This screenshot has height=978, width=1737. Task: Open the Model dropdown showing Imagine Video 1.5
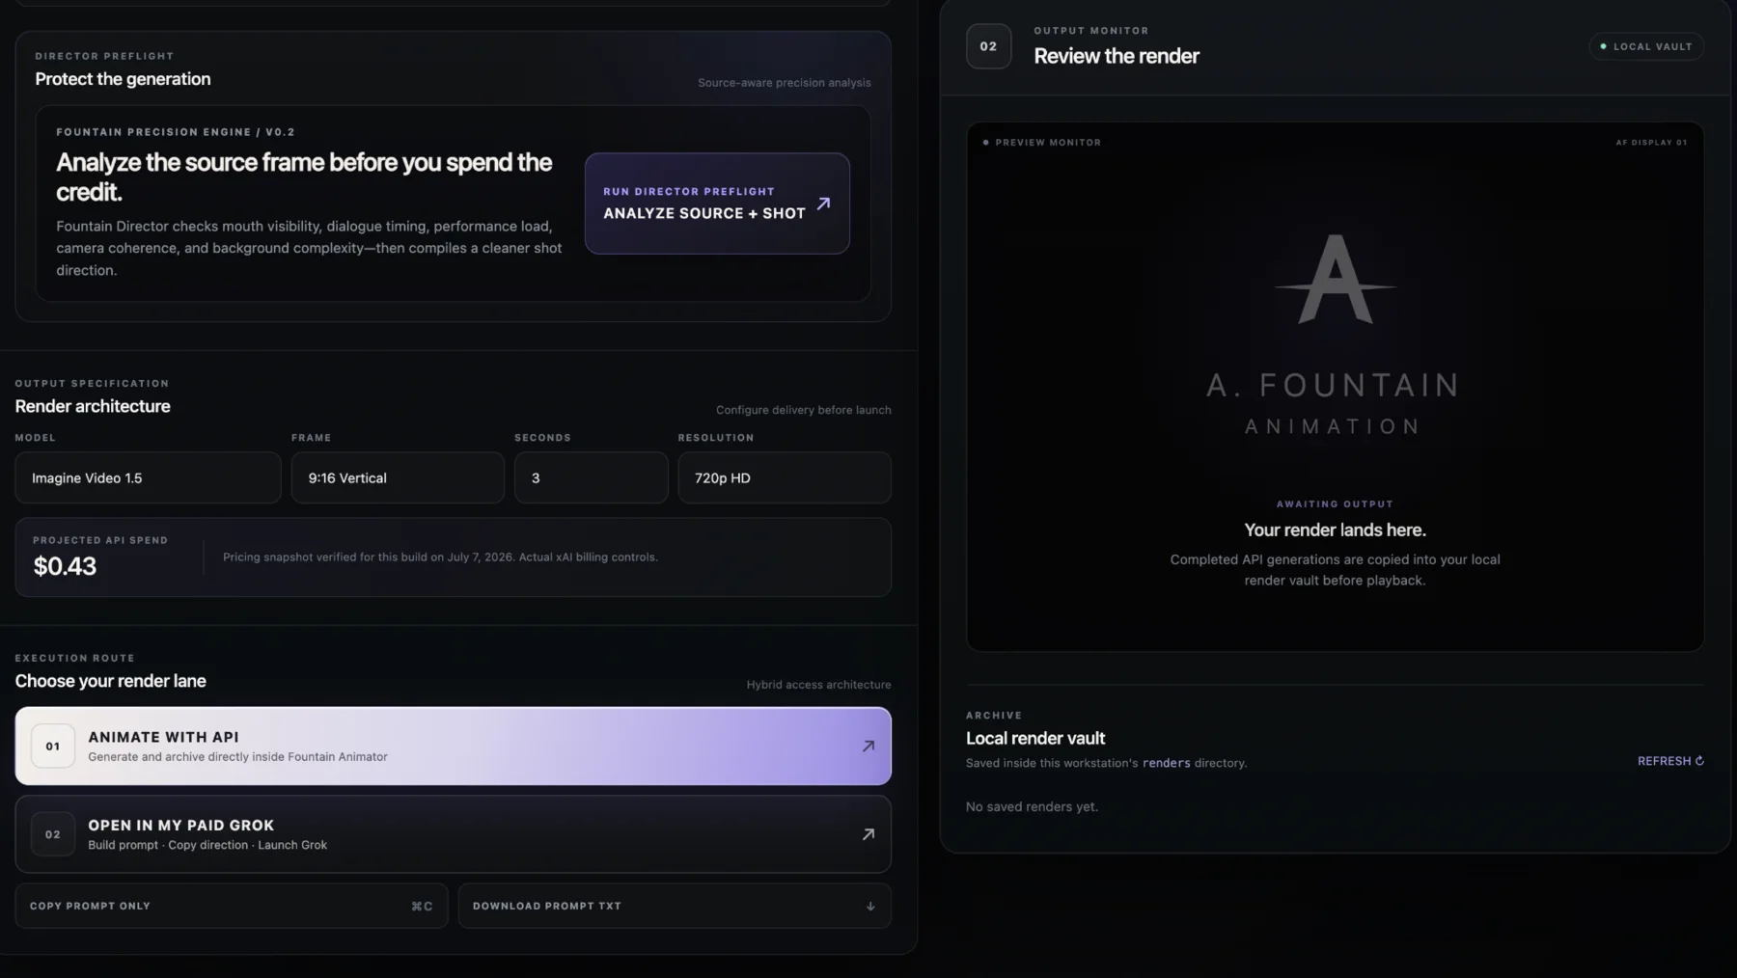(148, 477)
